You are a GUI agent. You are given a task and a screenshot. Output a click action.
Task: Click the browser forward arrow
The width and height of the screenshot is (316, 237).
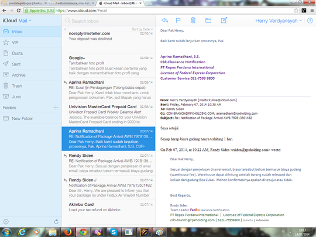click(12, 11)
